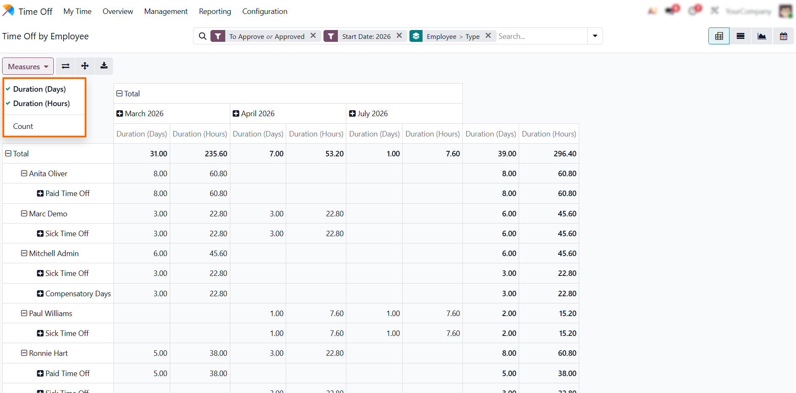Enable the Count measure
796x393 pixels.
click(x=23, y=126)
